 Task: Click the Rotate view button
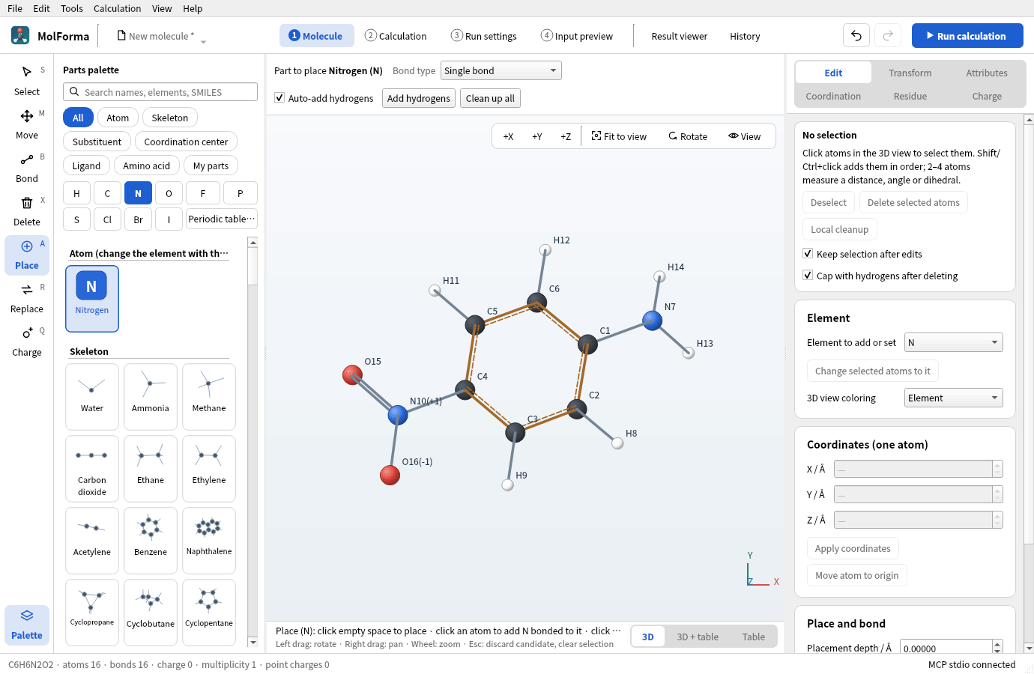click(688, 136)
